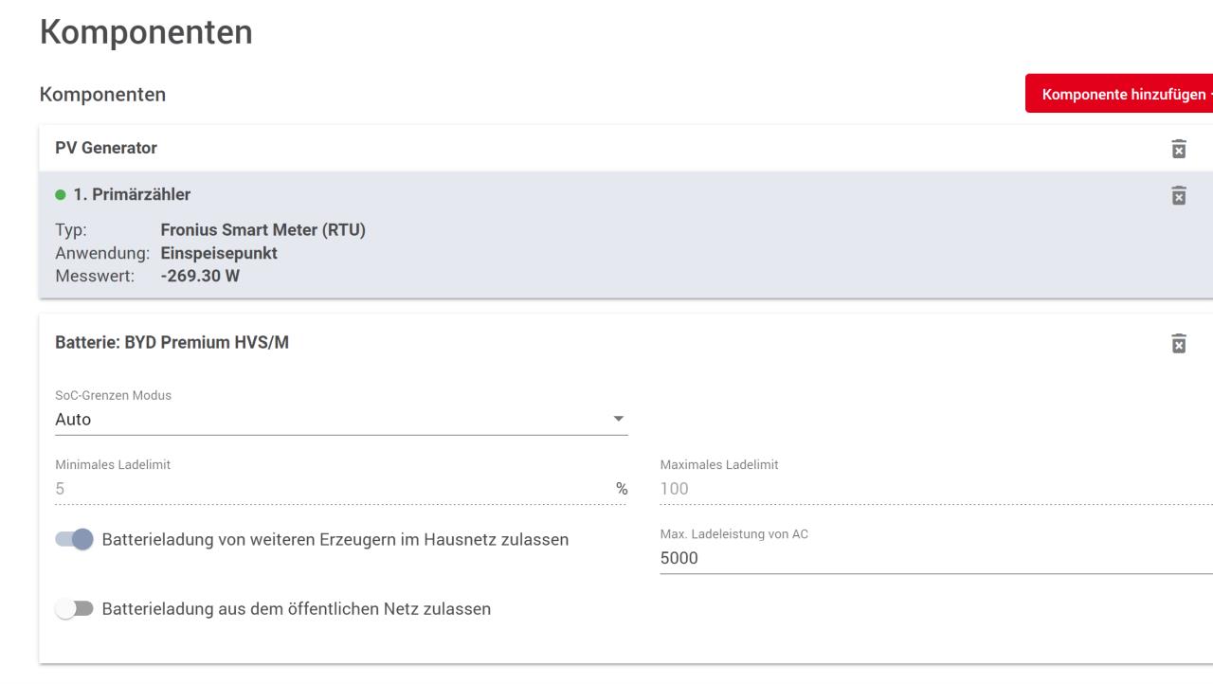Disable battery charging from other generators
The width and height of the screenshot is (1213, 684).
click(75, 540)
